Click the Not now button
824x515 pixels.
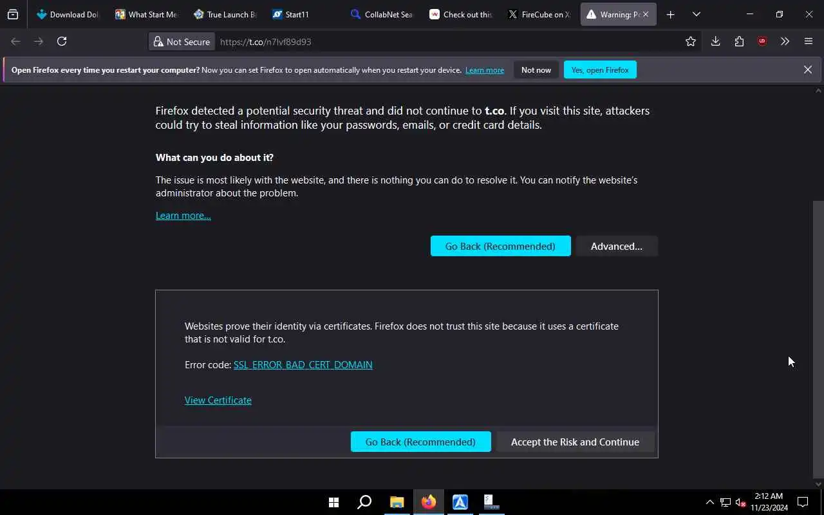pyautogui.click(x=536, y=70)
